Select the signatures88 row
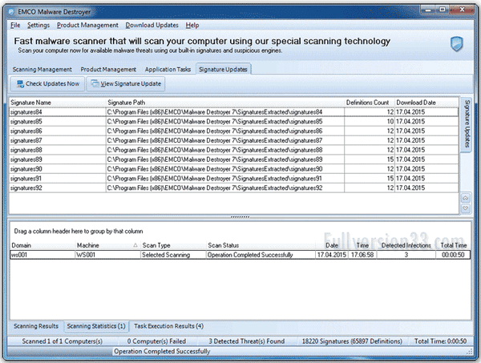Image resolution: width=481 pixels, height=363 pixels. click(234, 150)
